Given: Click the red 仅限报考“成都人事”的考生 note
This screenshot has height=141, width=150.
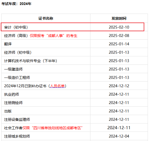Looking at the screenshot, I should click(x=54, y=36).
